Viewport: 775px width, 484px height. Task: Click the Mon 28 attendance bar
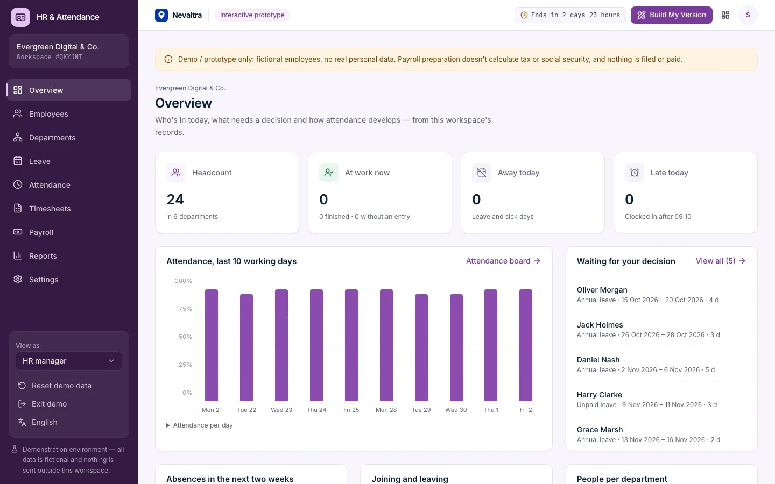tap(386, 345)
